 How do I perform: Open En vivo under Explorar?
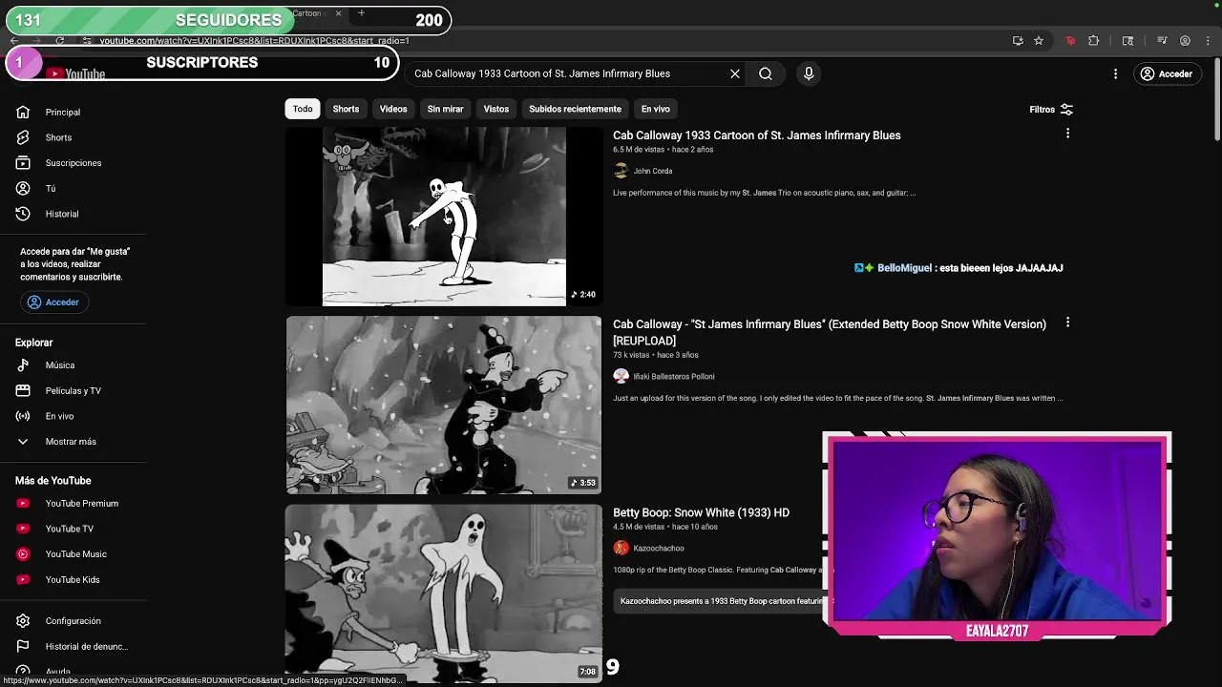tap(59, 416)
